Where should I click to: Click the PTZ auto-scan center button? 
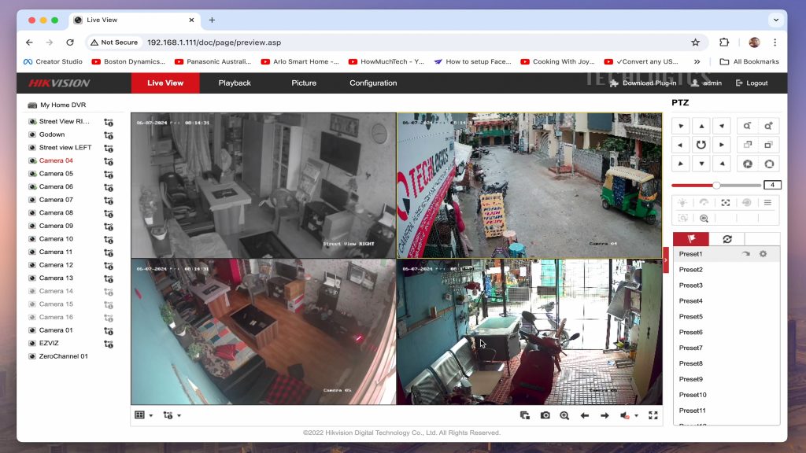(701, 145)
